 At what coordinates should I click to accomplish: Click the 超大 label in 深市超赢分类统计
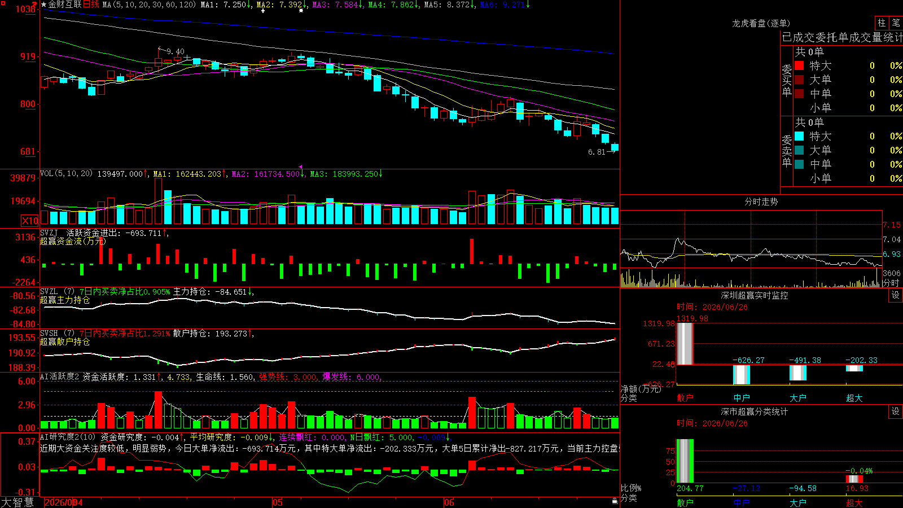click(854, 503)
